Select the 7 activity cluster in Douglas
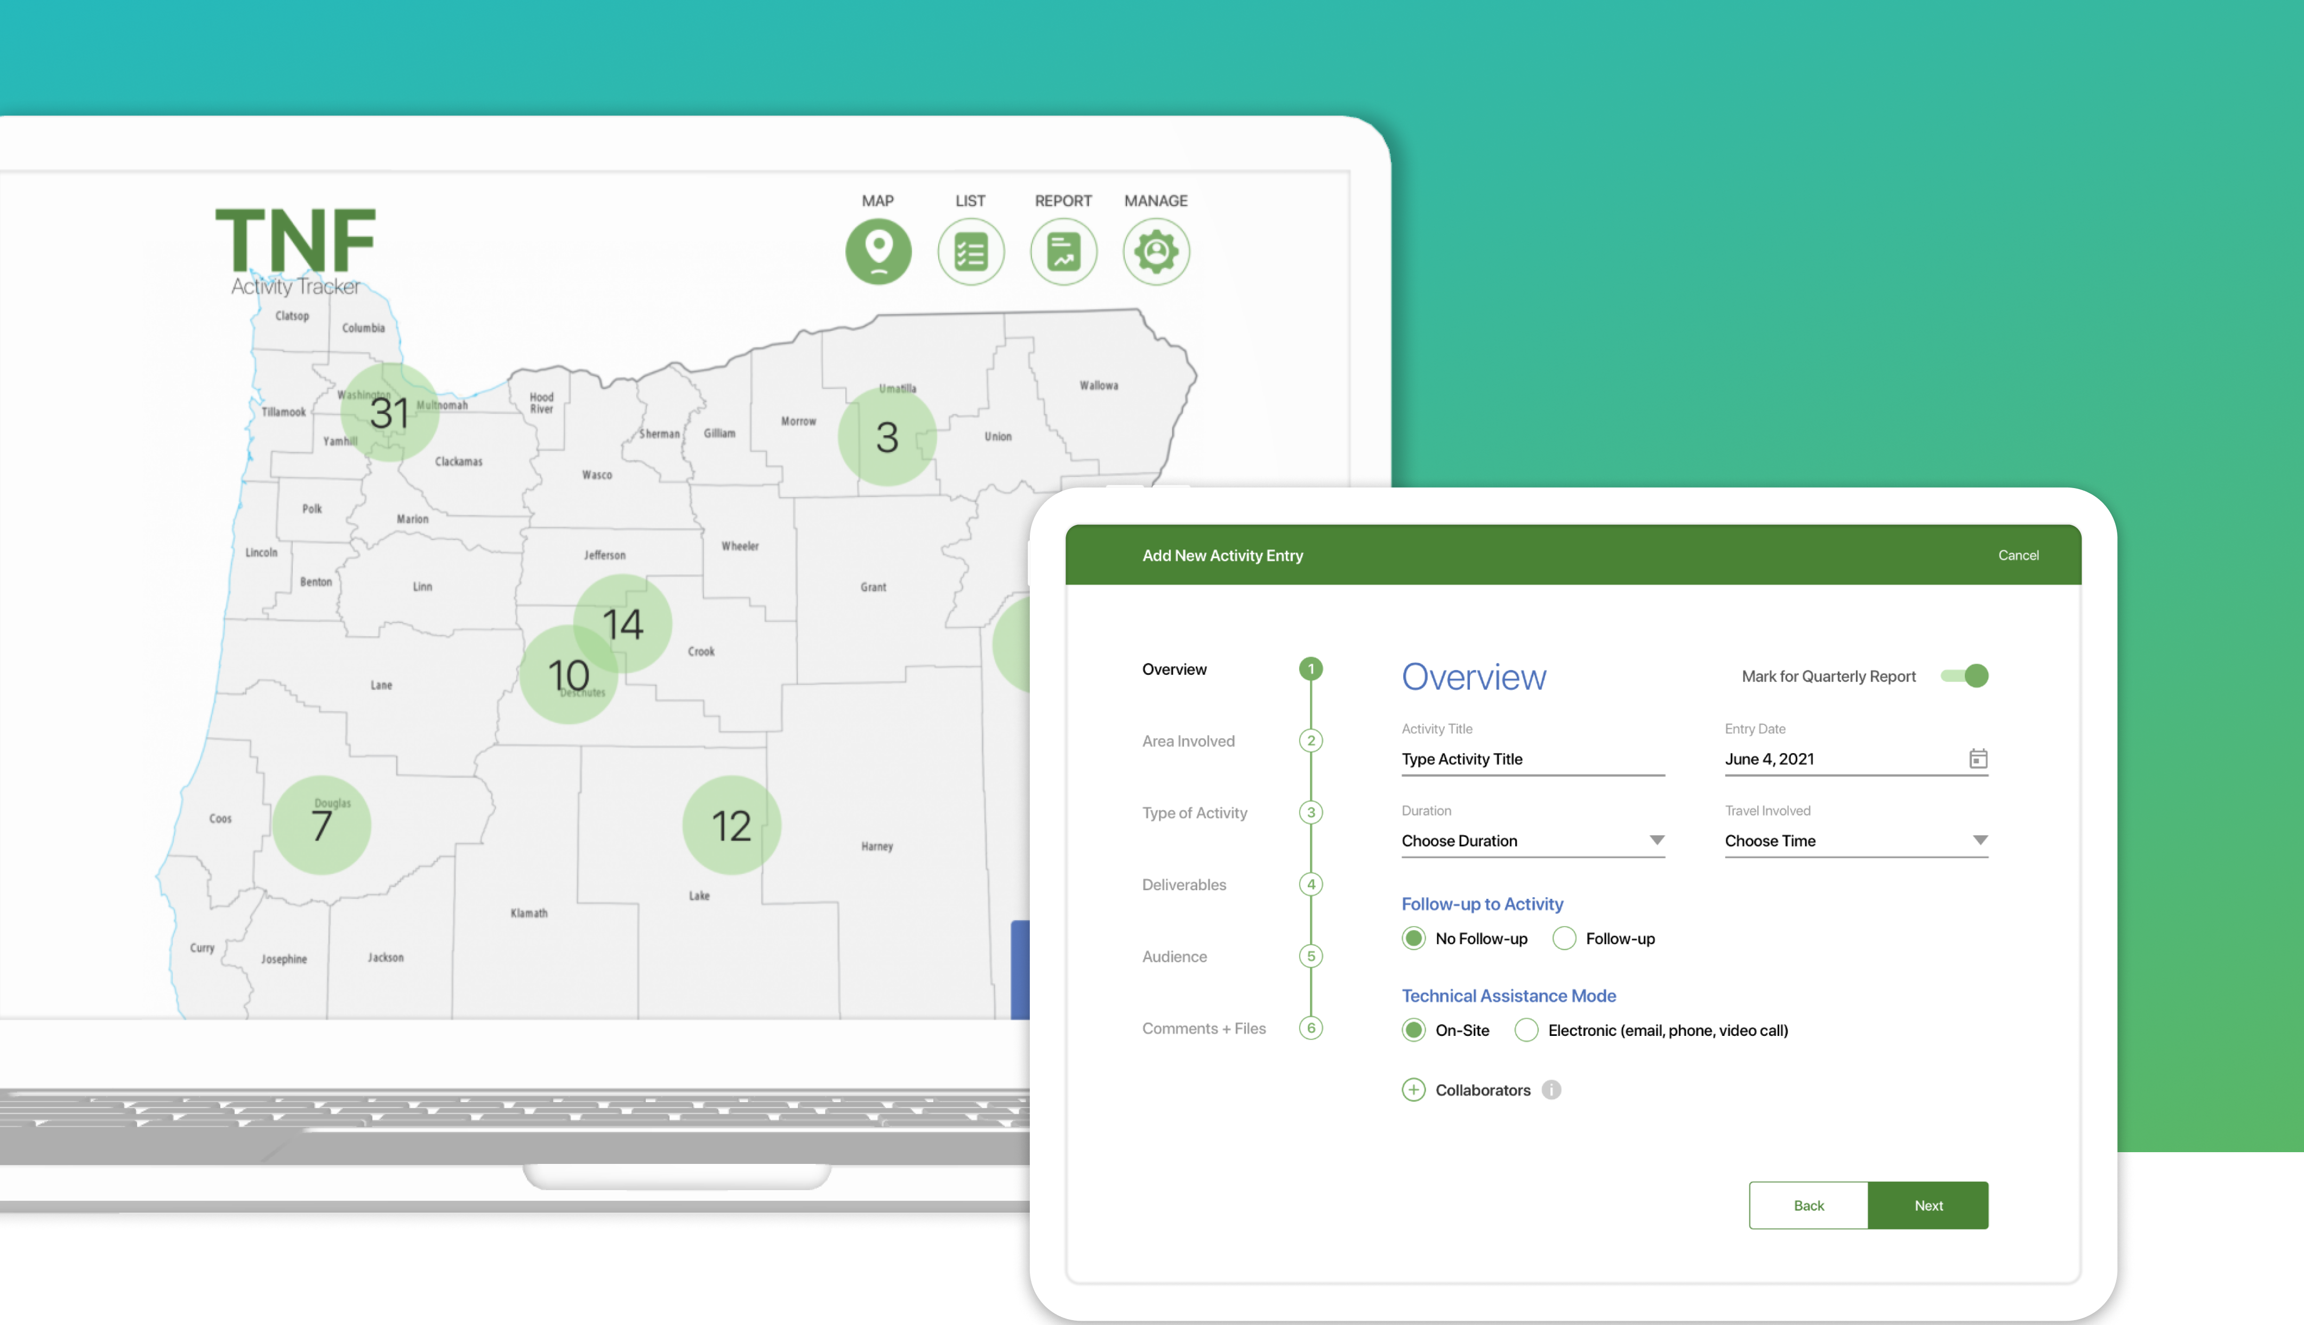 (x=322, y=825)
